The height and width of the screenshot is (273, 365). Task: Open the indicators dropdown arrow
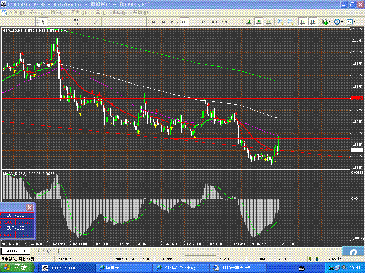[330, 22]
